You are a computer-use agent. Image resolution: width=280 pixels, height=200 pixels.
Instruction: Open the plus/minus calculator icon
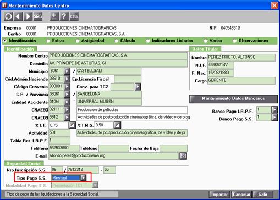54,16
